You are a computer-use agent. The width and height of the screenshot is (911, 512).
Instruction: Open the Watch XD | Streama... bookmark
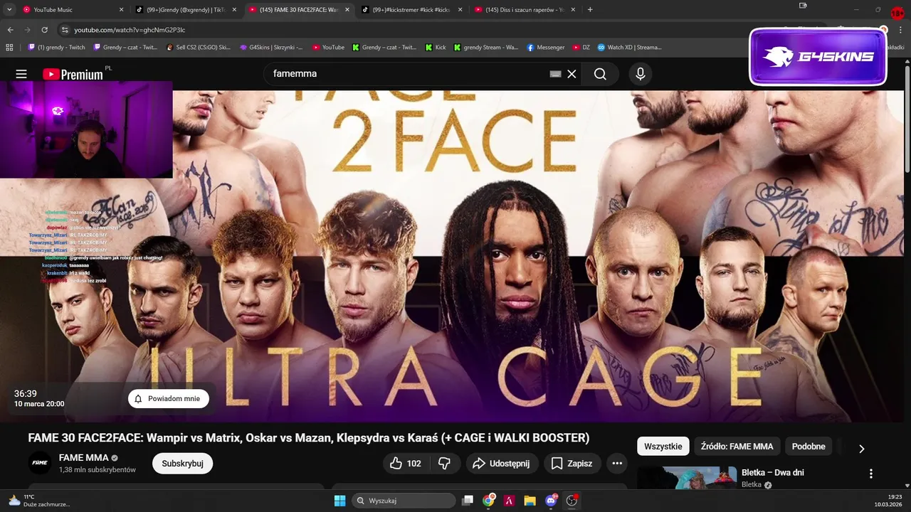pos(630,48)
